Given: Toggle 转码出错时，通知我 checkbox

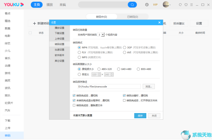Looking at the screenshot, I should click(x=124, y=95).
